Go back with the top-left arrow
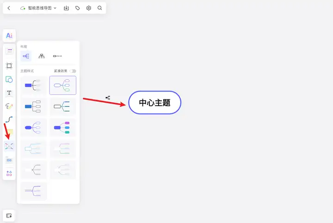This screenshot has height=223, width=333. pyautogui.click(x=9, y=8)
